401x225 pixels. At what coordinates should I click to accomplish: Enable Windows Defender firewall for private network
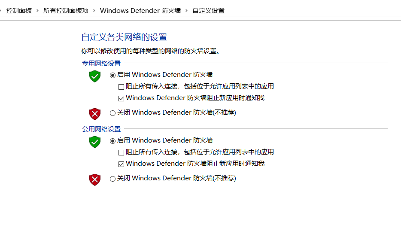tap(112, 75)
